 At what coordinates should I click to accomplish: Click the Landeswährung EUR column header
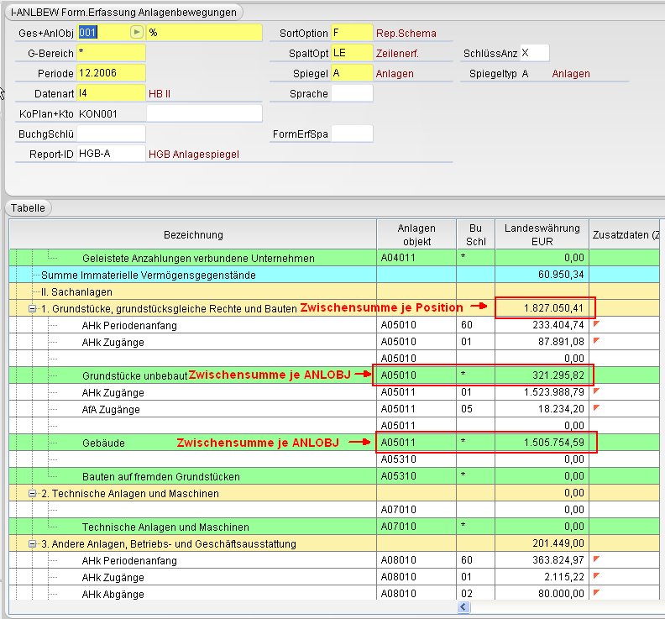click(x=542, y=234)
